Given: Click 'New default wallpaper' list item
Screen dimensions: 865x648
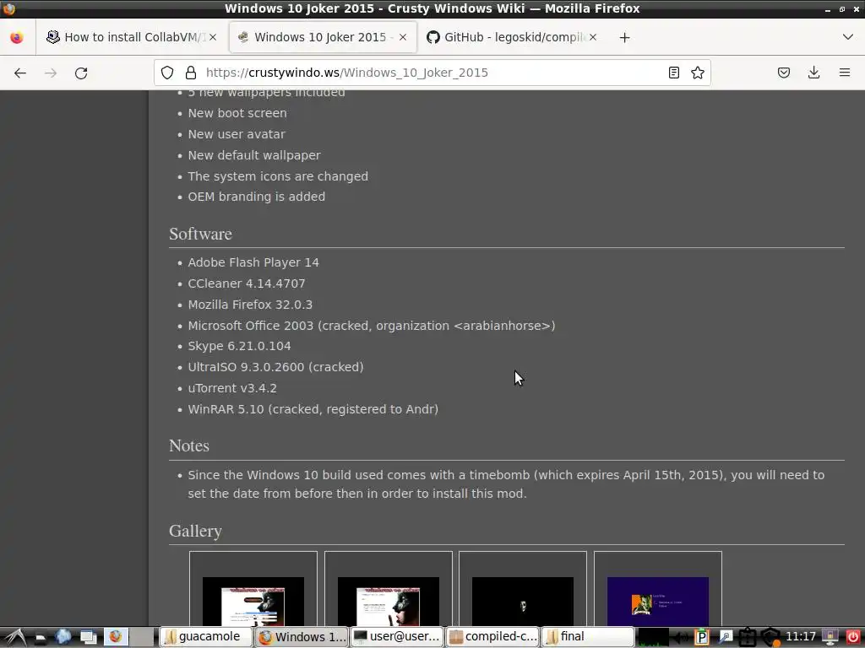Looking at the screenshot, I should [x=254, y=155].
